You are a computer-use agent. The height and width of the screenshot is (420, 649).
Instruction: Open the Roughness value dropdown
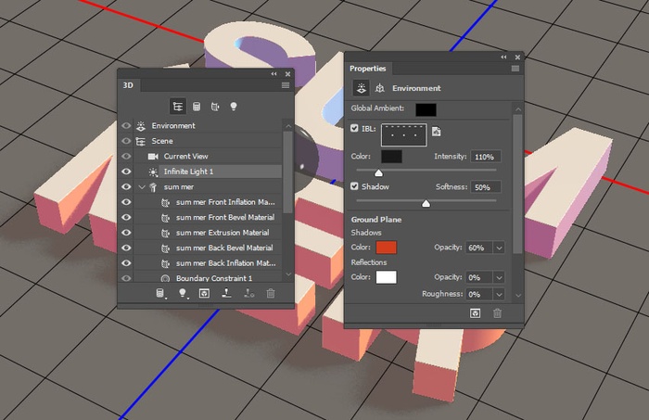point(500,294)
